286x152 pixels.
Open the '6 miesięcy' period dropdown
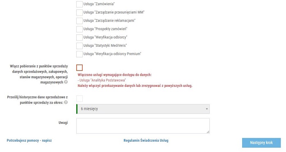pyautogui.click(x=143, y=109)
